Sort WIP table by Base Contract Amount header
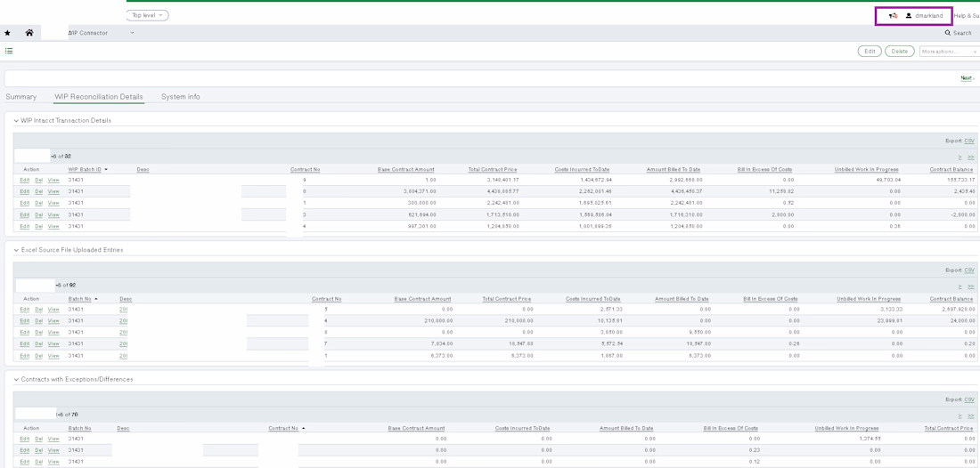Image resolution: width=980 pixels, height=468 pixels. click(x=406, y=169)
